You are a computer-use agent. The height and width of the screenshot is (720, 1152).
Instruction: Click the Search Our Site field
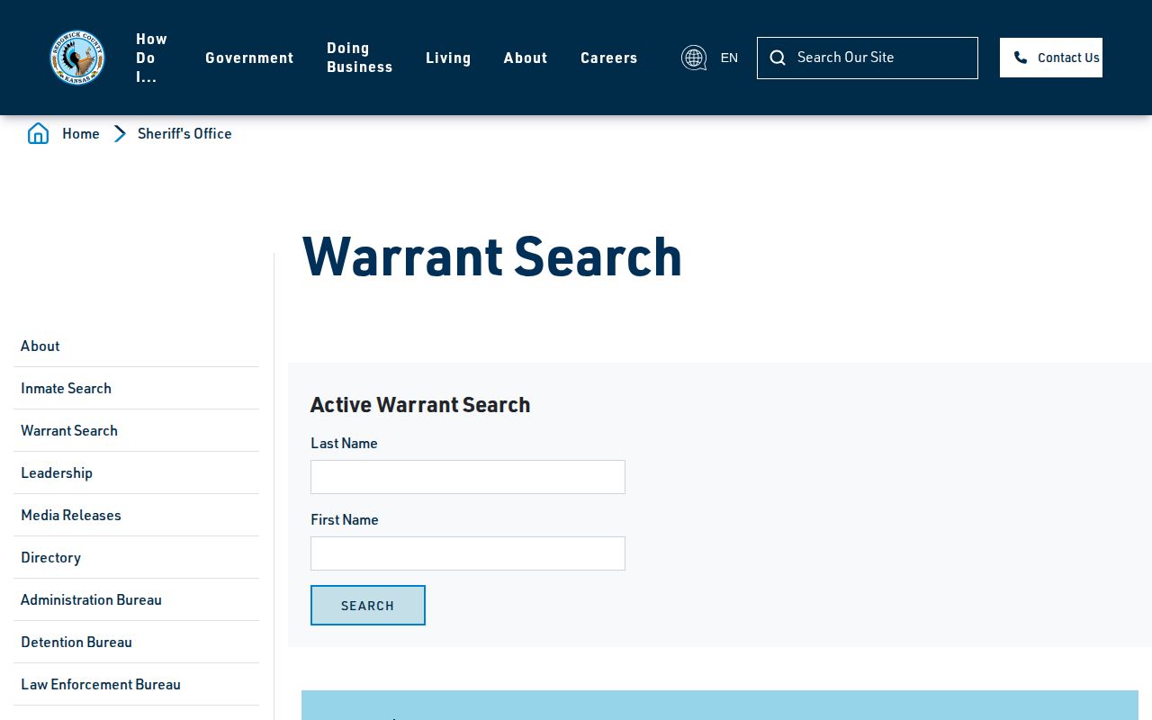click(x=868, y=58)
